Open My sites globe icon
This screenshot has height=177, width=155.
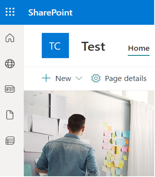pyautogui.click(x=10, y=64)
